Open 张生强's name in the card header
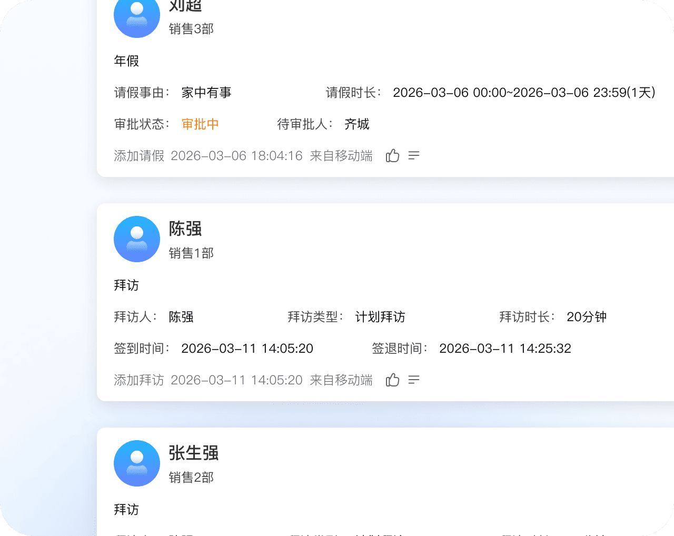The height and width of the screenshot is (536, 674). click(194, 453)
